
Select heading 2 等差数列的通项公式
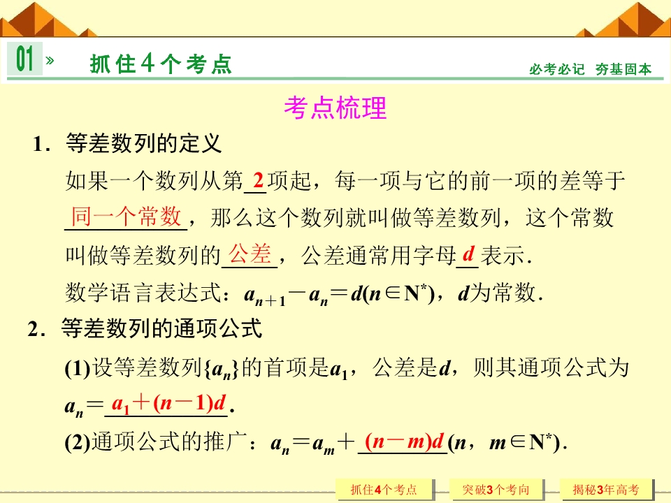coord(145,328)
